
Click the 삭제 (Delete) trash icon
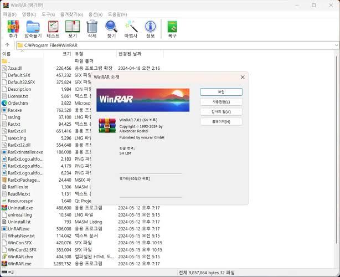point(92,27)
